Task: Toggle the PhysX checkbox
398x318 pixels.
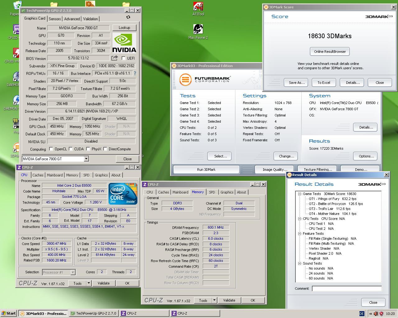Action: coord(88,149)
